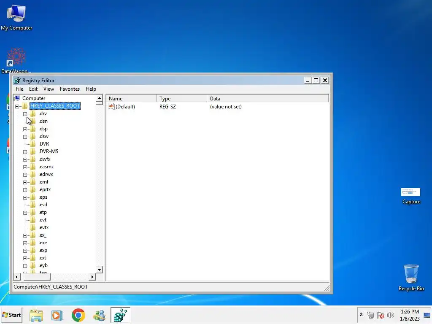432x324 pixels.
Task: Open the messenger people icon on taskbar
Action: pyautogui.click(x=100, y=316)
